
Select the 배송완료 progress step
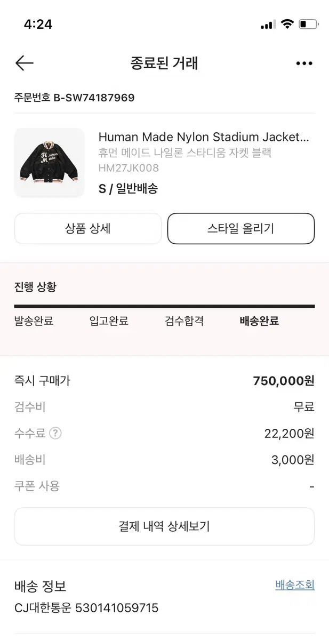tap(259, 320)
